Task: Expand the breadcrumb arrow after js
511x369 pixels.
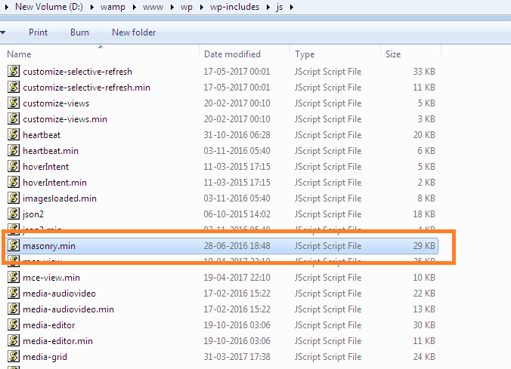Action: point(291,7)
